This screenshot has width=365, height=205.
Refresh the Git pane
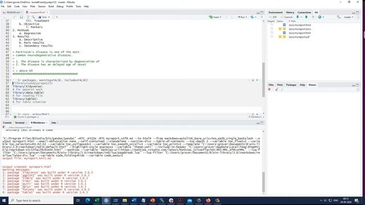(x=358, y=17)
